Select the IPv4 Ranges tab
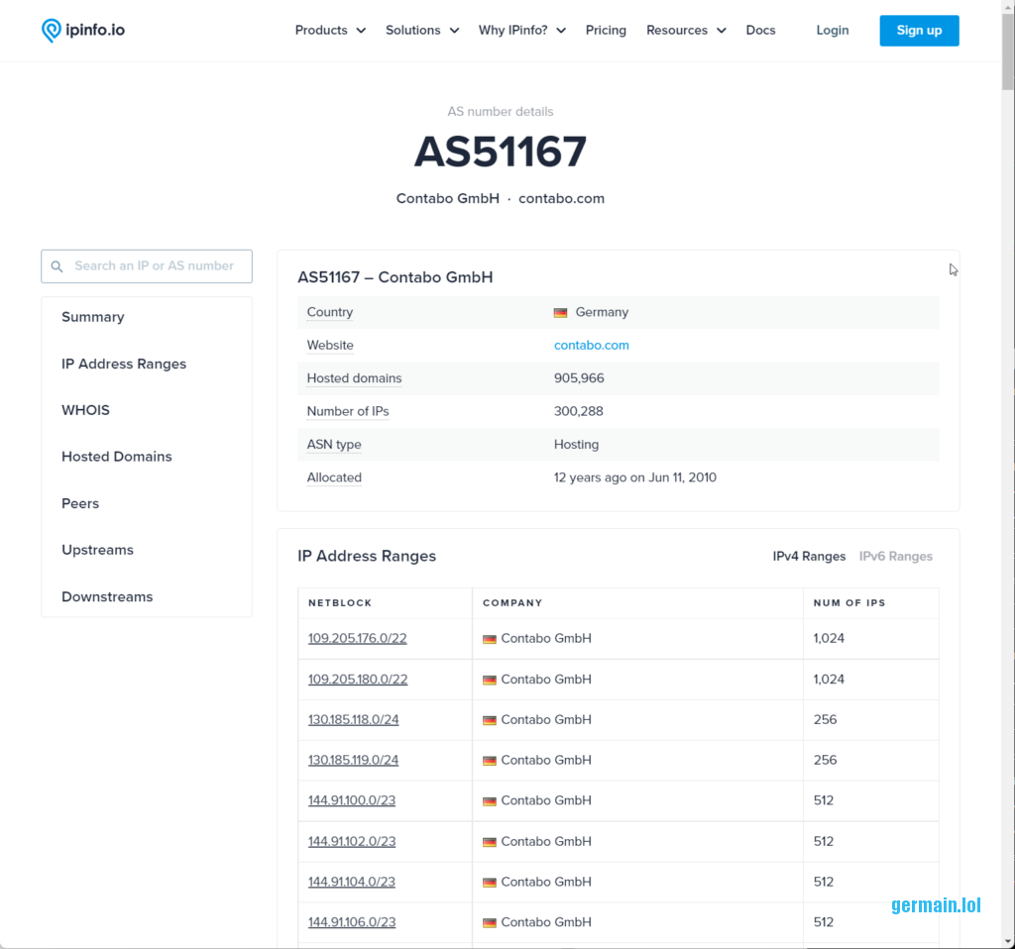The width and height of the screenshot is (1015, 949). pyautogui.click(x=809, y=557)
